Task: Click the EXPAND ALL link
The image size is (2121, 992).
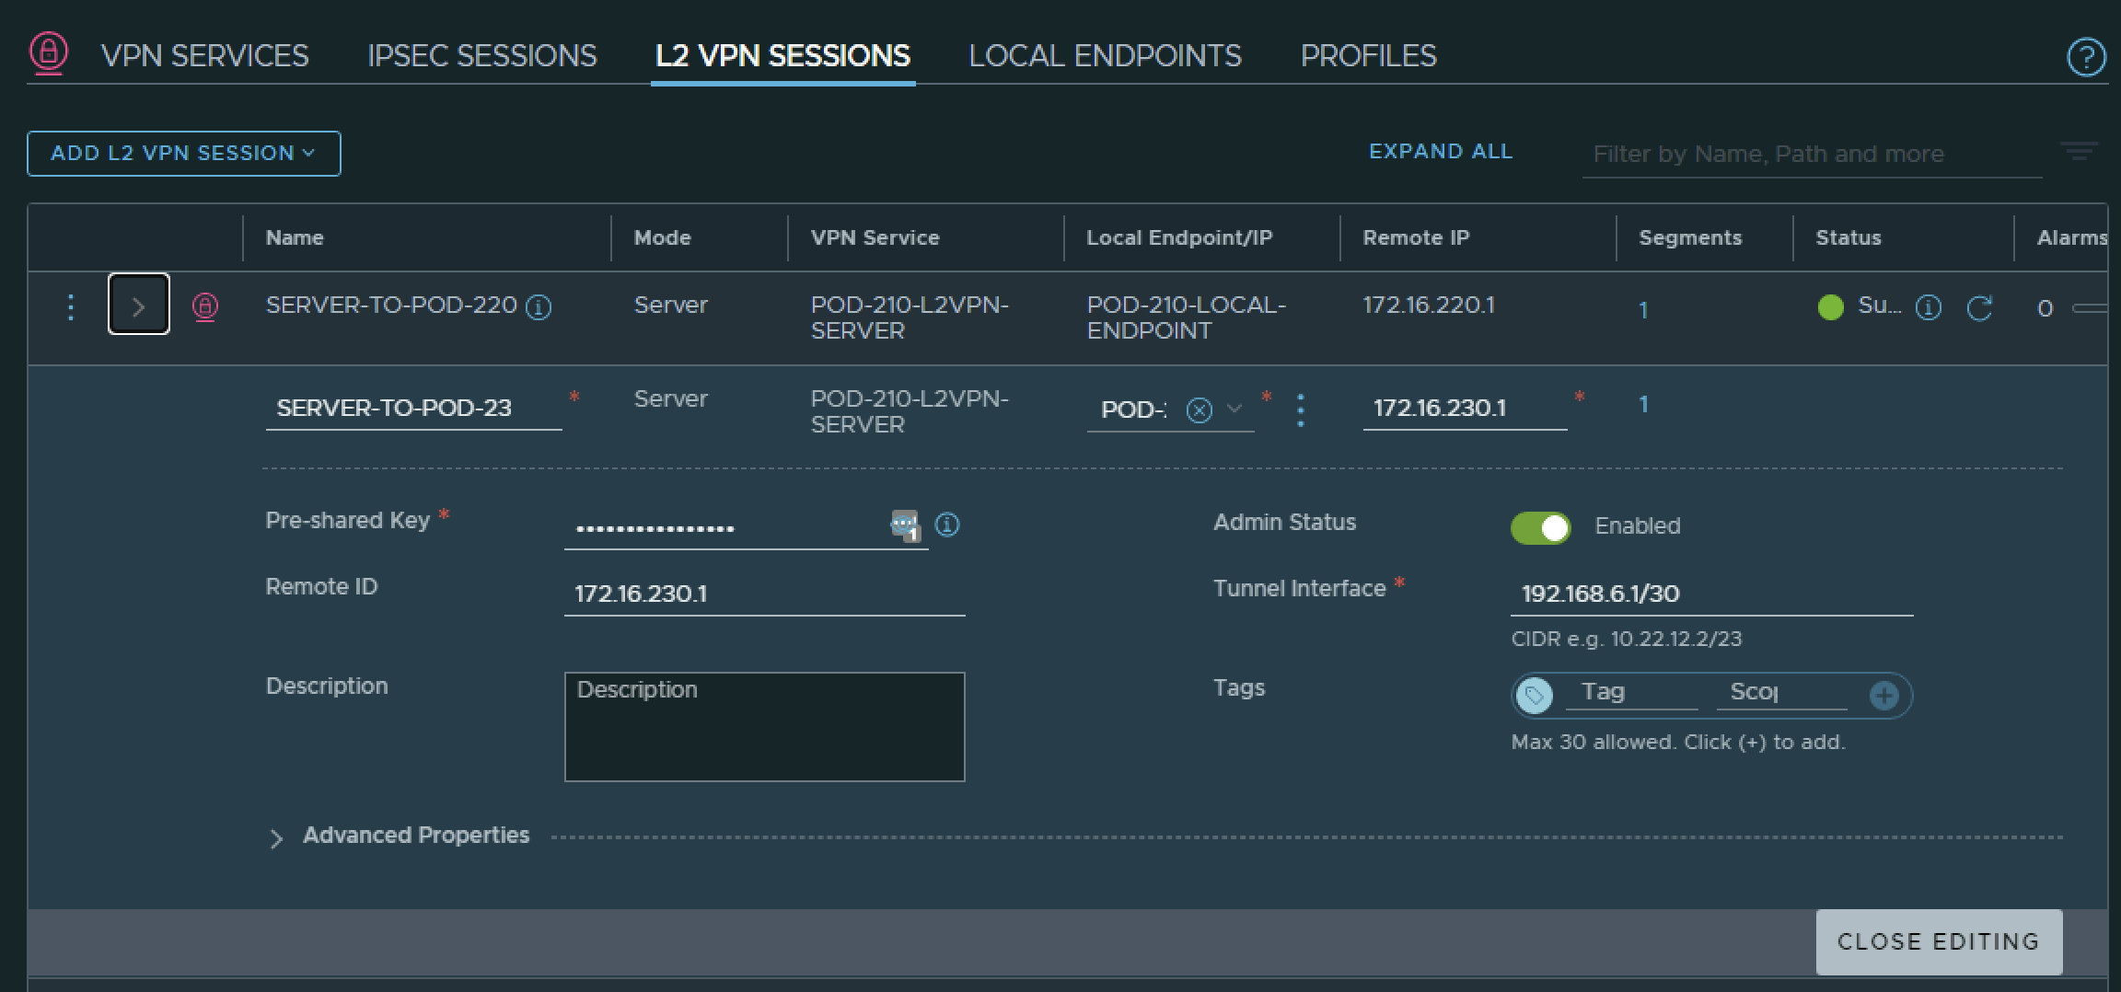Action: tap(1440, 152)
